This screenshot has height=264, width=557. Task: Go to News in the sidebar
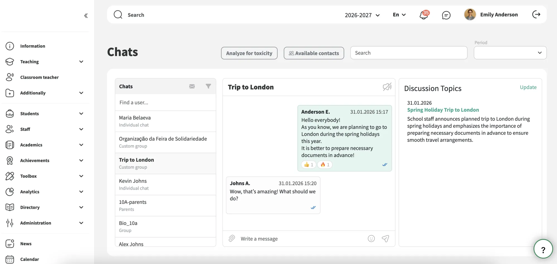pos(26,244)
